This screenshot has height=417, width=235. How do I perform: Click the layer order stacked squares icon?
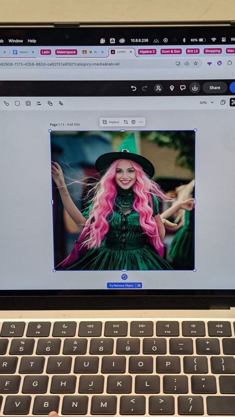pyautogui.click(x=50, y=103)
